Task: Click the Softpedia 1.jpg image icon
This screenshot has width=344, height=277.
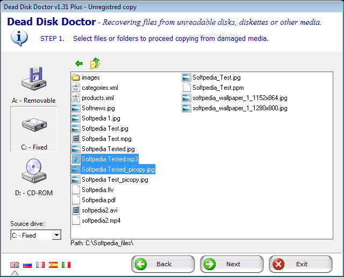Action: click(76, 118)
